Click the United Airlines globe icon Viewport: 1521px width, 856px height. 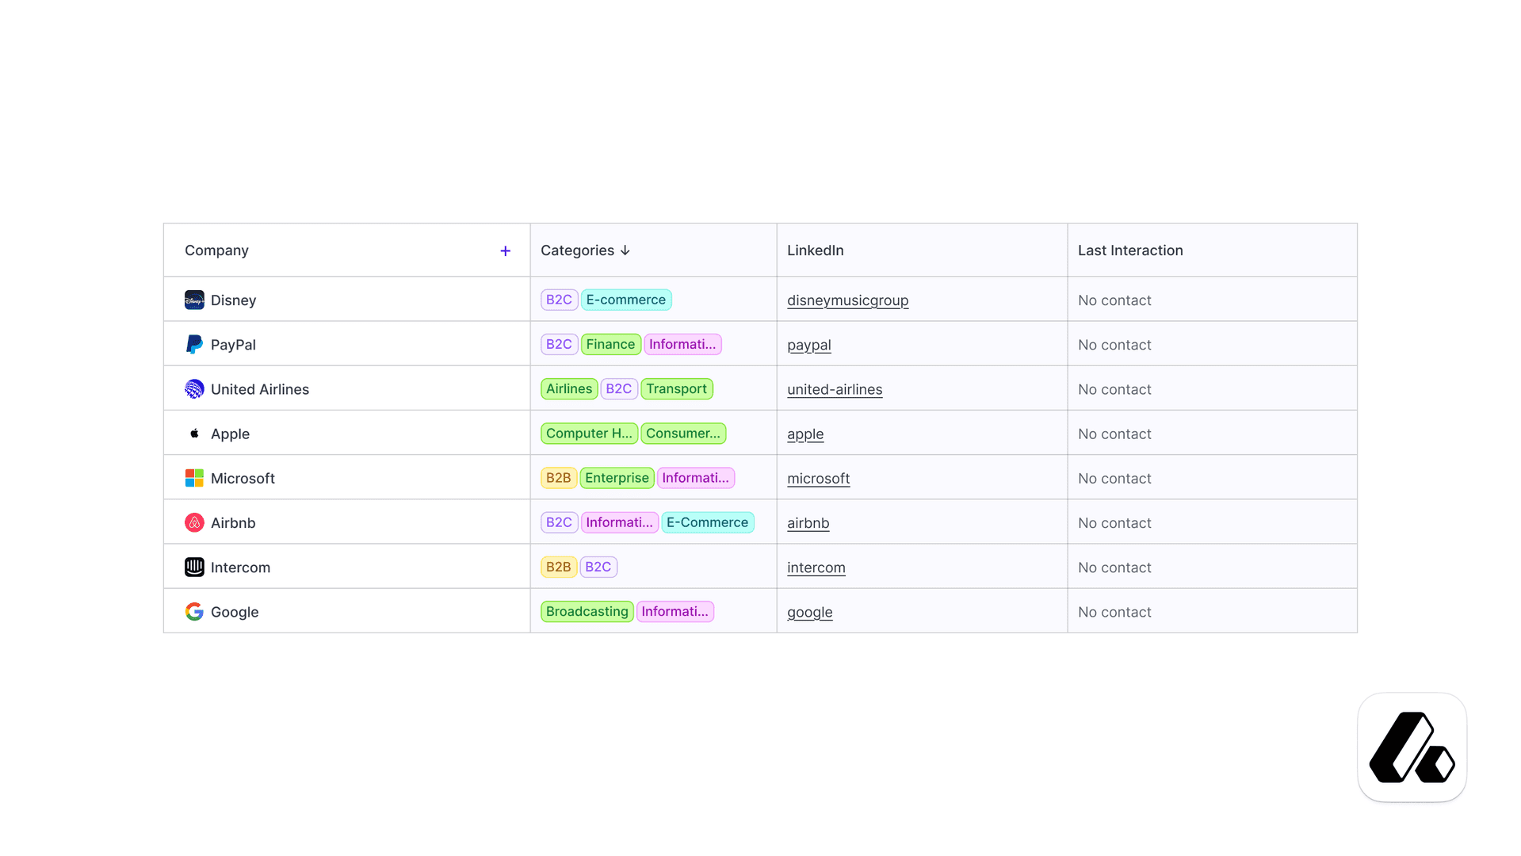coord(194,388)
